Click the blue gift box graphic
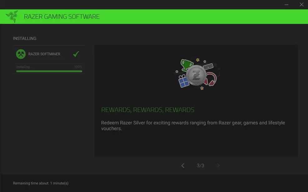The width and height of the screenshot is (308, 192). pyautogui.click(x=184, y=82)
